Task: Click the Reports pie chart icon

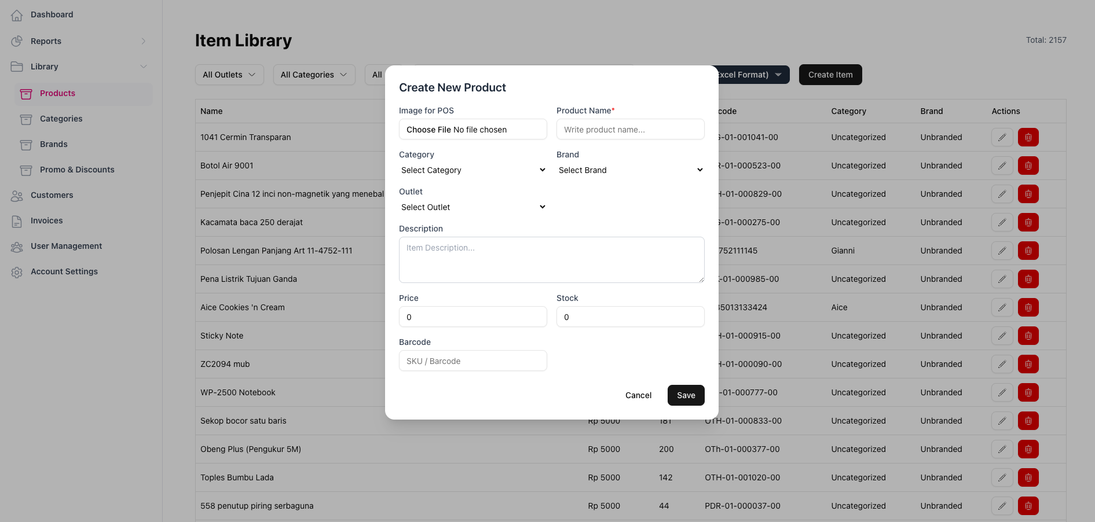Action: tap(17, 41)
